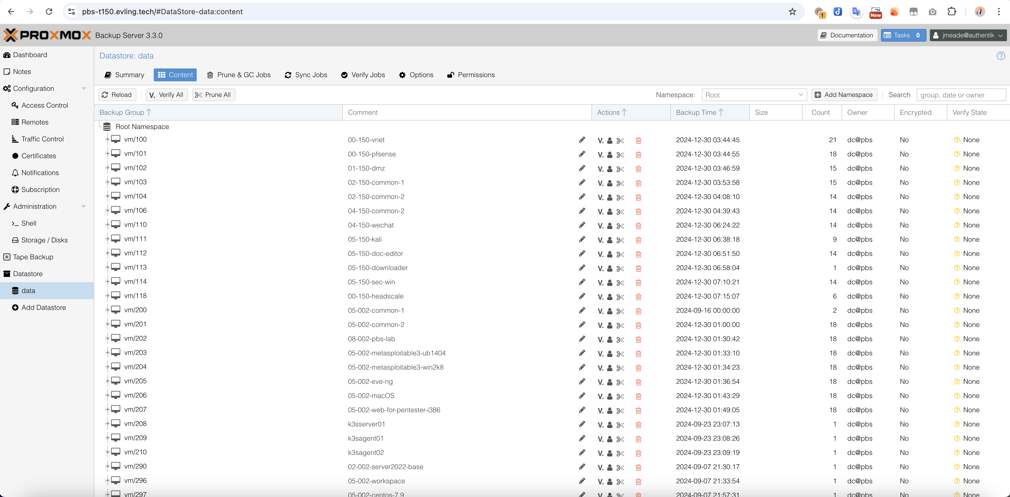Delete backup group vm/206 with trash icon
Viewport: 1010px width, 497px height.
pos(638,396)
